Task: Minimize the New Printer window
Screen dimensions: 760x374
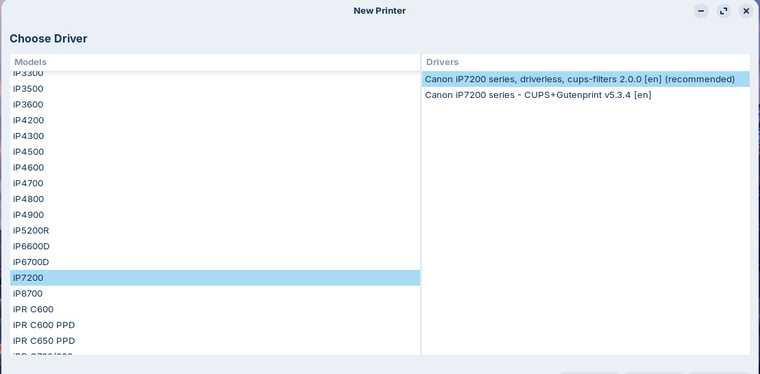Action: (x=700, y=11)
